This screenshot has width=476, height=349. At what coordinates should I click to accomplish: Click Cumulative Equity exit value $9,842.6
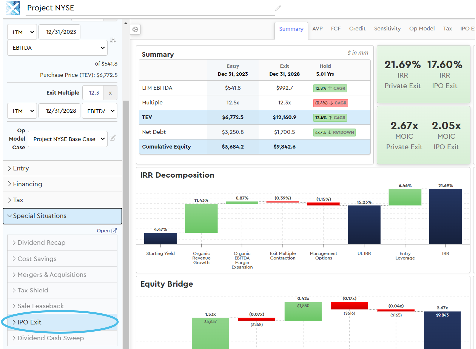[284, 147]
